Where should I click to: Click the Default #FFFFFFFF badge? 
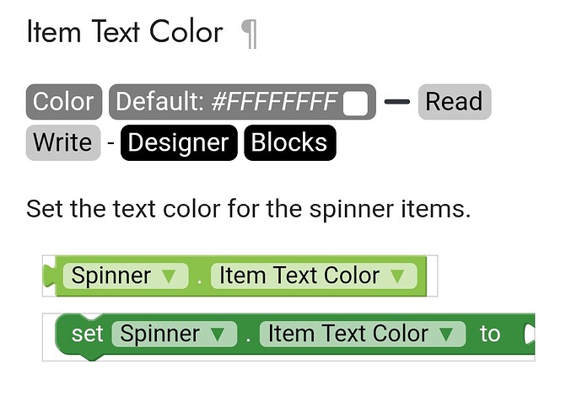pos(242,102)
